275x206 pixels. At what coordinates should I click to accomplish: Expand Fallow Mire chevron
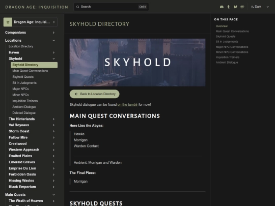(53, 137)
